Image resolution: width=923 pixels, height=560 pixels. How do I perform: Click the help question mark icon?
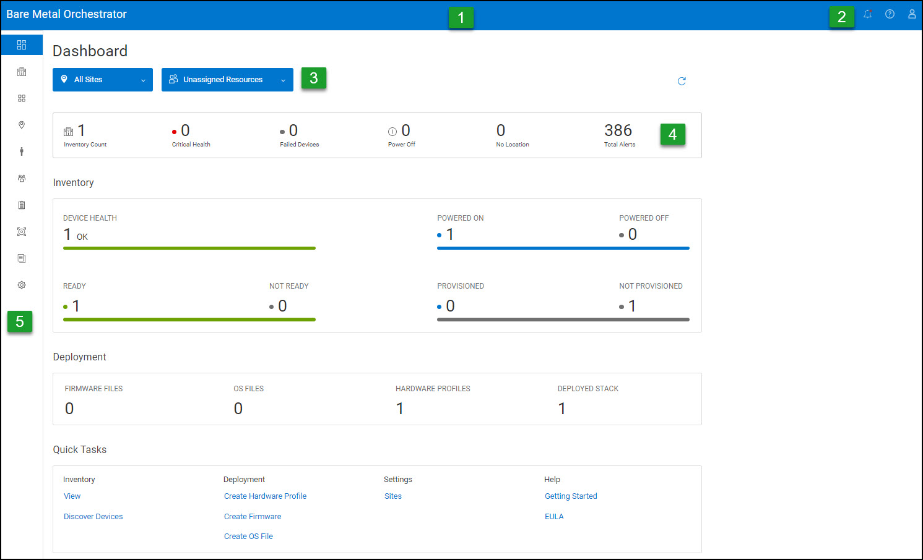coord(890,14)
